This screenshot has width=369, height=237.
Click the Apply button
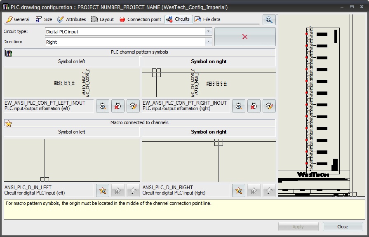pos(298,227)
